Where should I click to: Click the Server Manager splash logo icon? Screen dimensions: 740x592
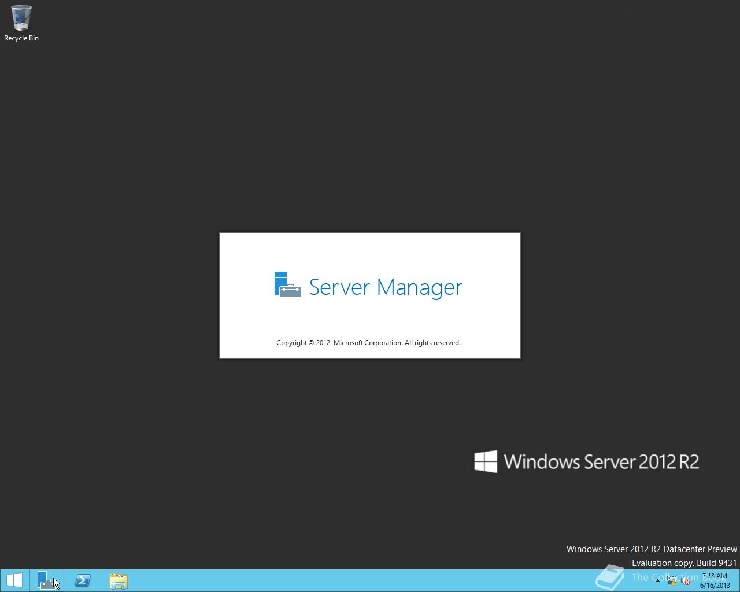(x=287, y=284)
